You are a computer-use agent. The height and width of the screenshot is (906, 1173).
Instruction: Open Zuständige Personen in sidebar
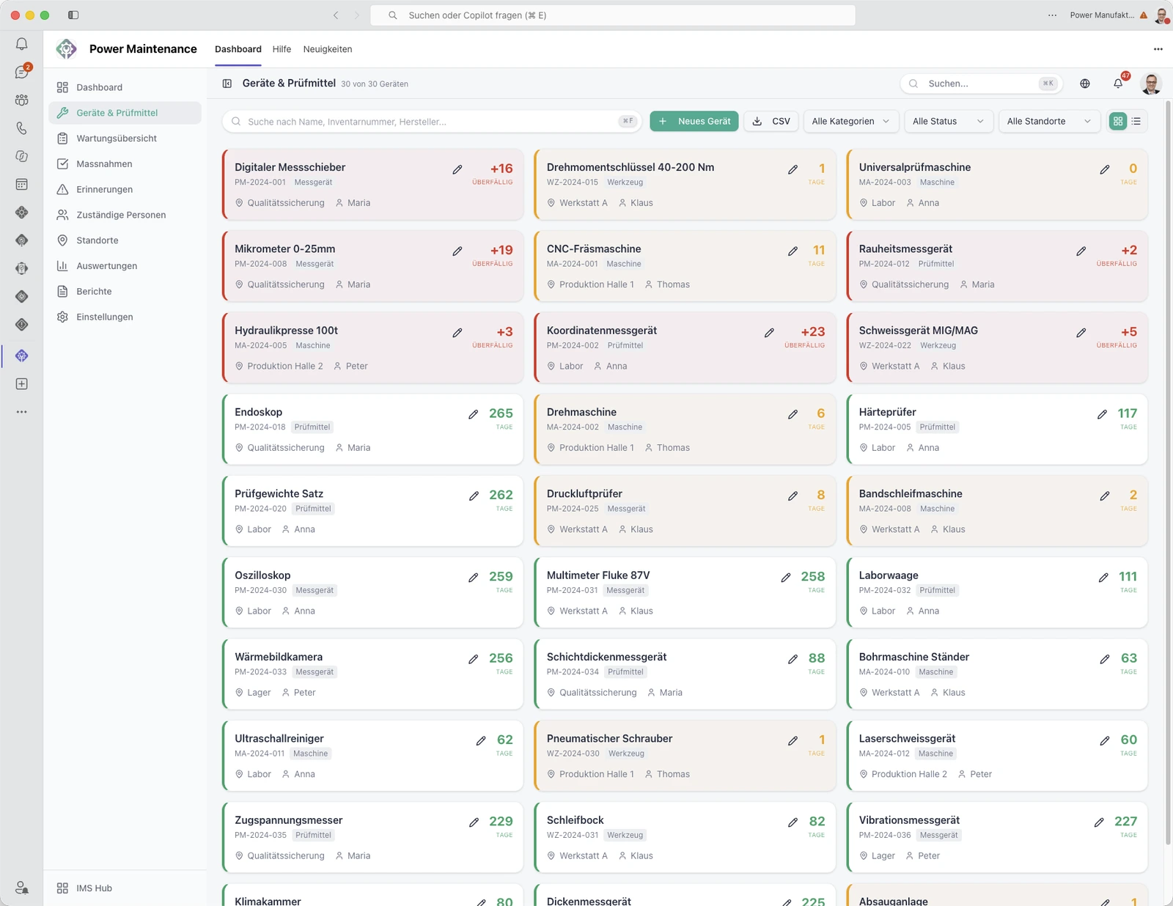pos(125,215)
